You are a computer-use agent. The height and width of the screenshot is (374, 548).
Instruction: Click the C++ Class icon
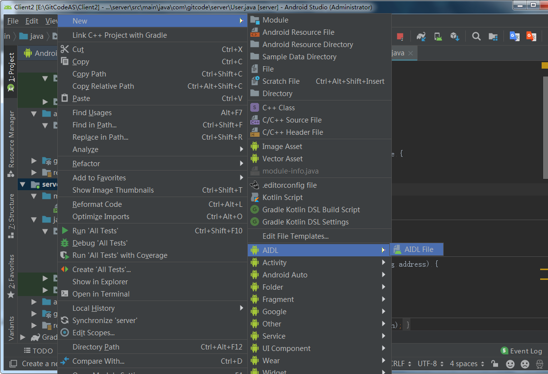[x=255, y=107]
